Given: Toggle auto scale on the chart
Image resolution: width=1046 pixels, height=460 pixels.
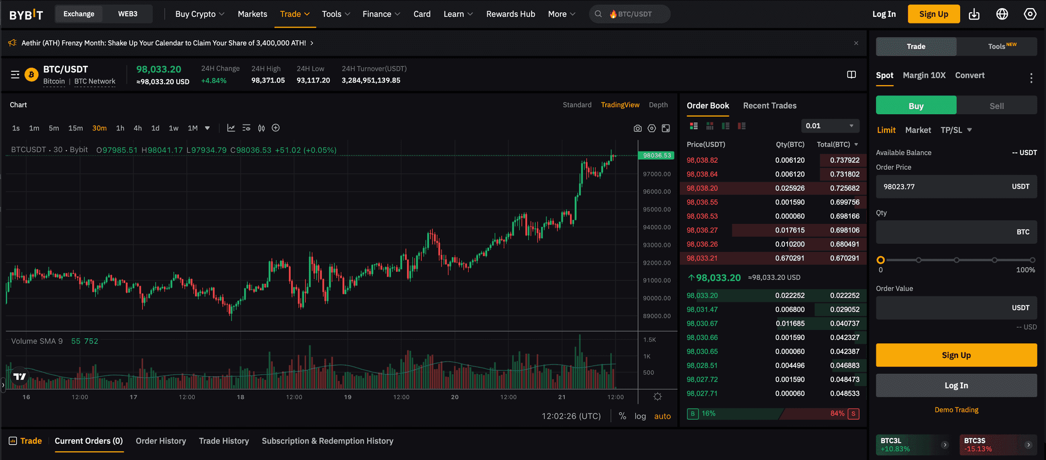Looking at the screenshot, I should point(662,416).
